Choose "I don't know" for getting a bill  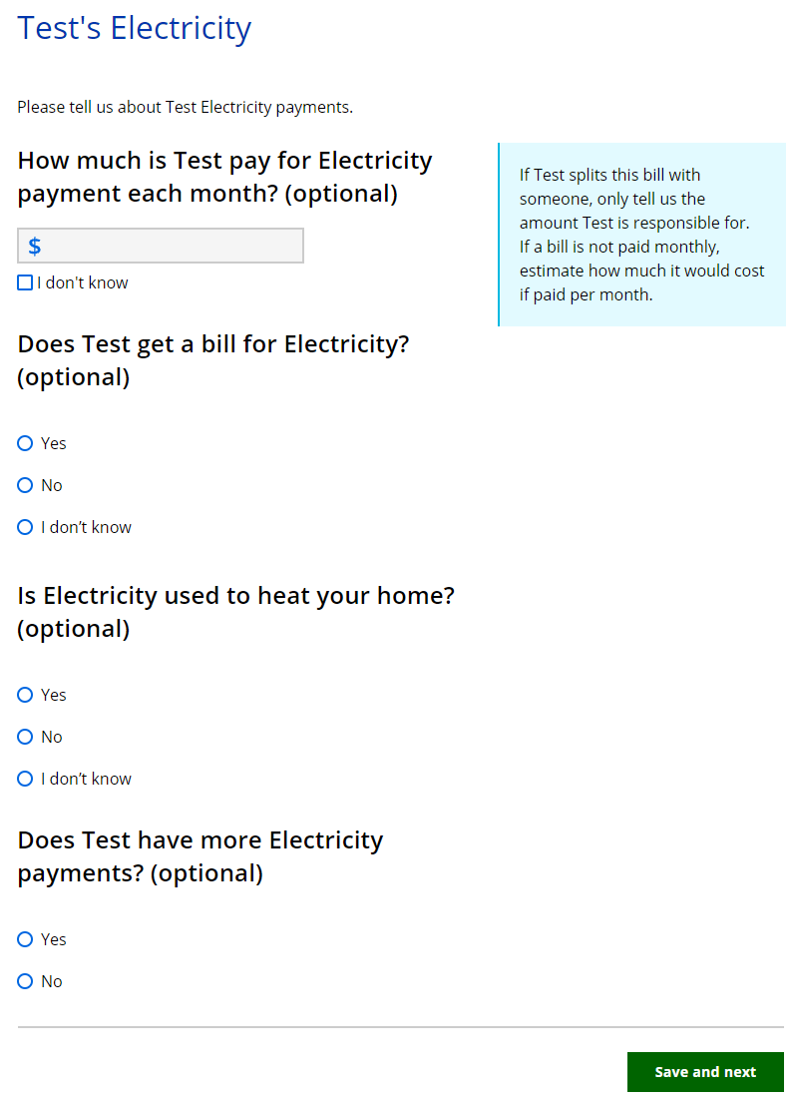click(x=26, y=527)
